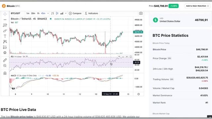Image resolution: width=212 pixels, height=119 pixels.
Task: Click the scroll-to-top arrow button
Action: 210,117
